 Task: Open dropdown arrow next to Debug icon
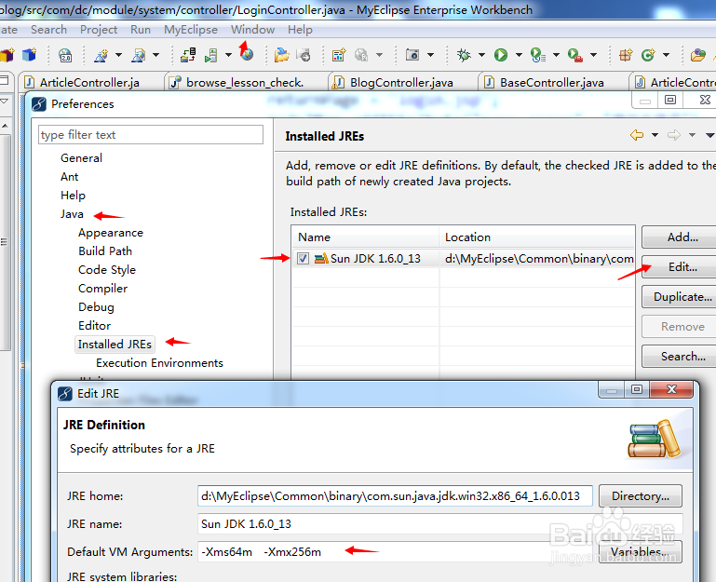pos(481,55)
